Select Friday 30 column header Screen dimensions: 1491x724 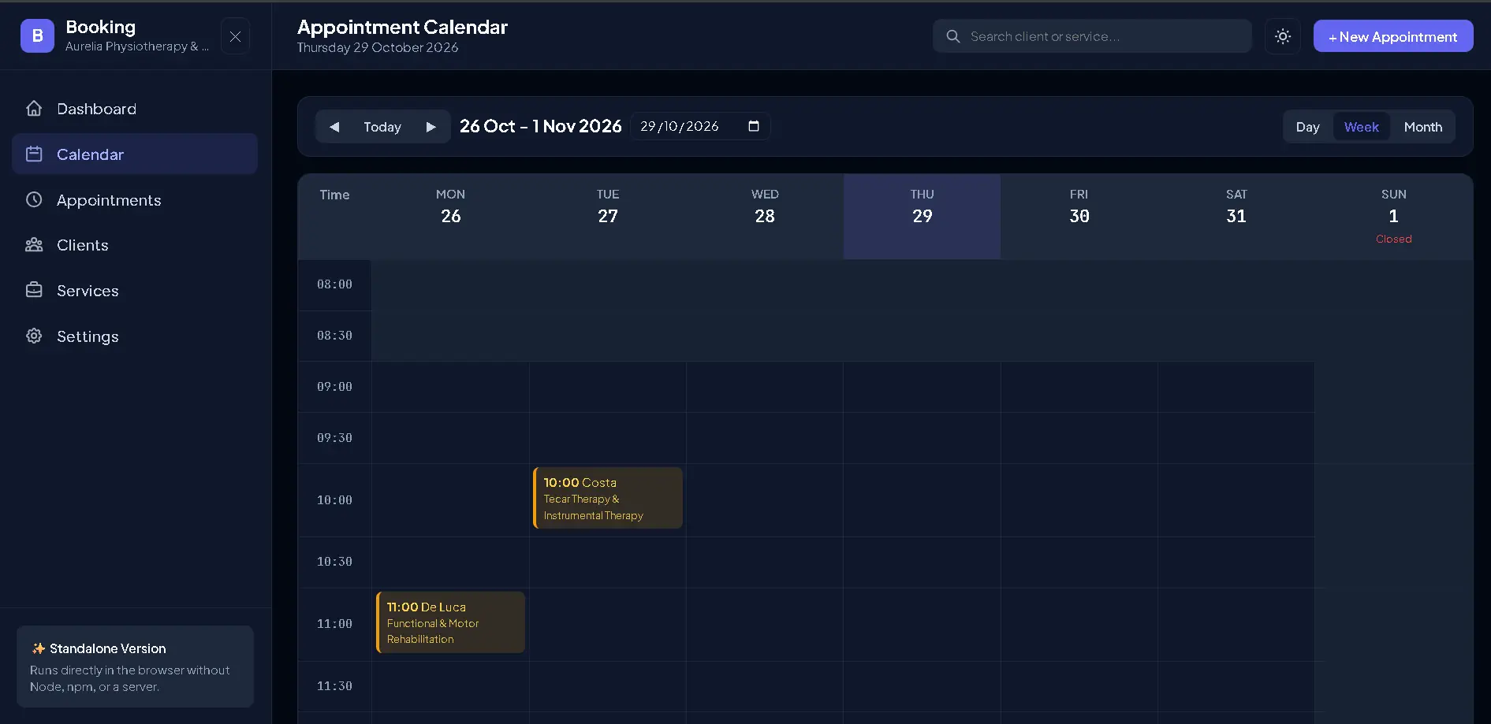[1079, 217]
